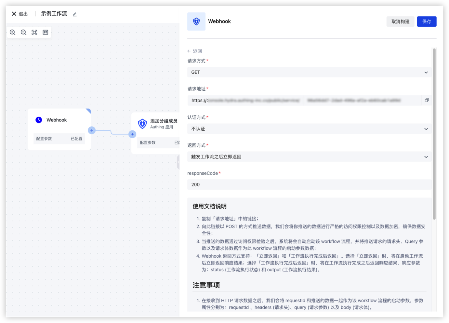Click the zoom out magnifier icon
Image resolution: width=449 pixels, height=323 pixels.
tap(23, 32)
